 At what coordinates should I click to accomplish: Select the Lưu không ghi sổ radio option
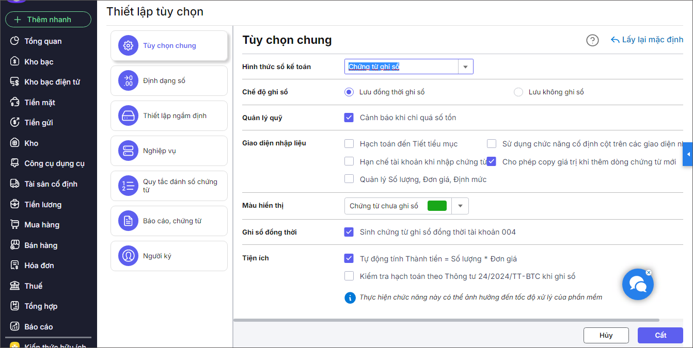(518, 92)
